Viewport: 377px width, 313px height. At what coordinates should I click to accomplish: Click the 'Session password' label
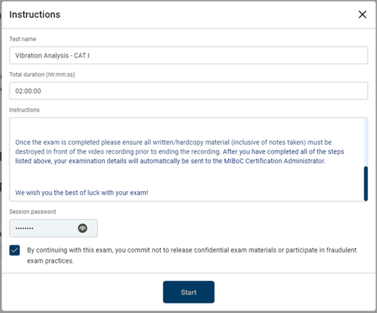pyautogui.click(x=32, y=212)
